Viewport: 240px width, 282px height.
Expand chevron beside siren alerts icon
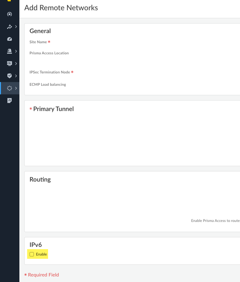16,51
